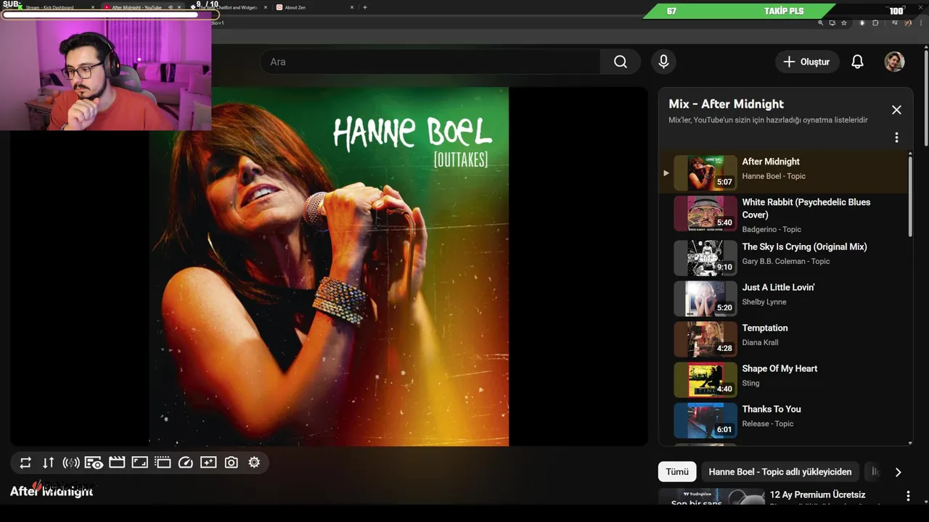Start voice search with microphone icon
The width and height of the screenshot is (929, 522).
[x=663, y=62]
